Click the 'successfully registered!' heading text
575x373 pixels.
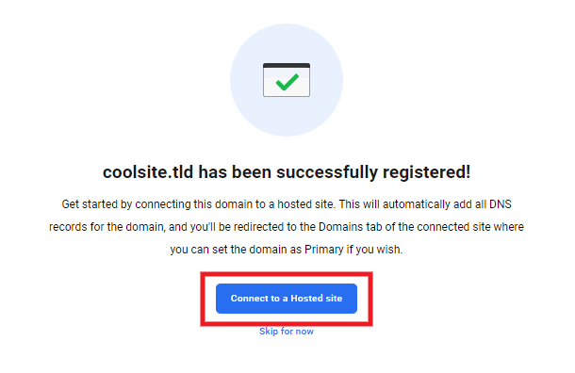[373, 172]
